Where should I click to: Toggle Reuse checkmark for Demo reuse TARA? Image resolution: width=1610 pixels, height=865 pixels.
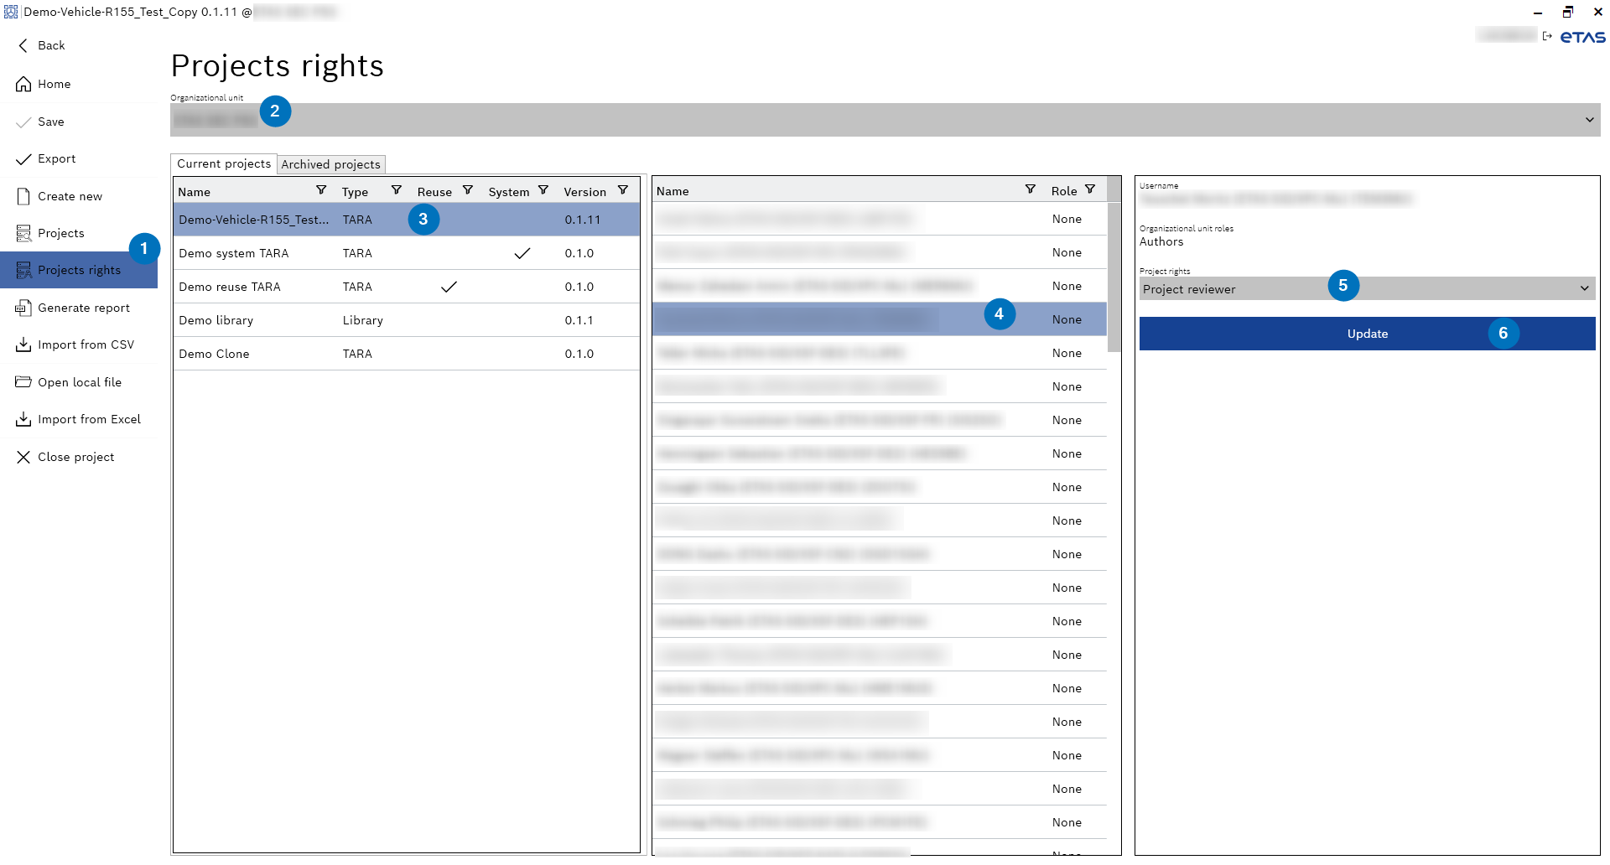click(x=449, y=287)
